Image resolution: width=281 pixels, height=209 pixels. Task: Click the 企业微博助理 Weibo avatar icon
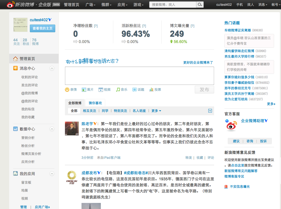point(231,125)
